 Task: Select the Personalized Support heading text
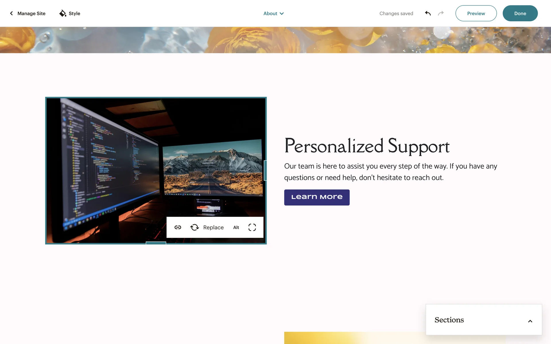(x=366, y=146)
